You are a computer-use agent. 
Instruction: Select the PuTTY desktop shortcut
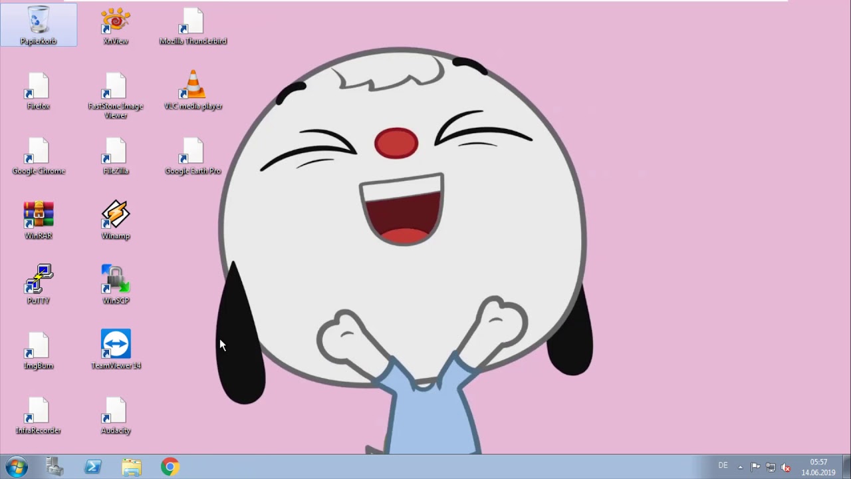click(x=39, y=285)
